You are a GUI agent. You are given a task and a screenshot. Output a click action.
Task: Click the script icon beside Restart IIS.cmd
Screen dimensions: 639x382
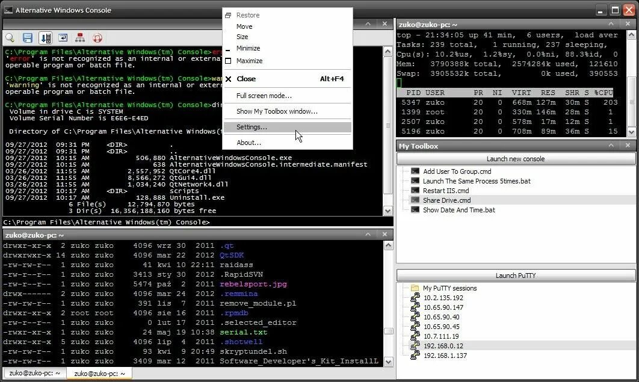(x=415, y=191)
